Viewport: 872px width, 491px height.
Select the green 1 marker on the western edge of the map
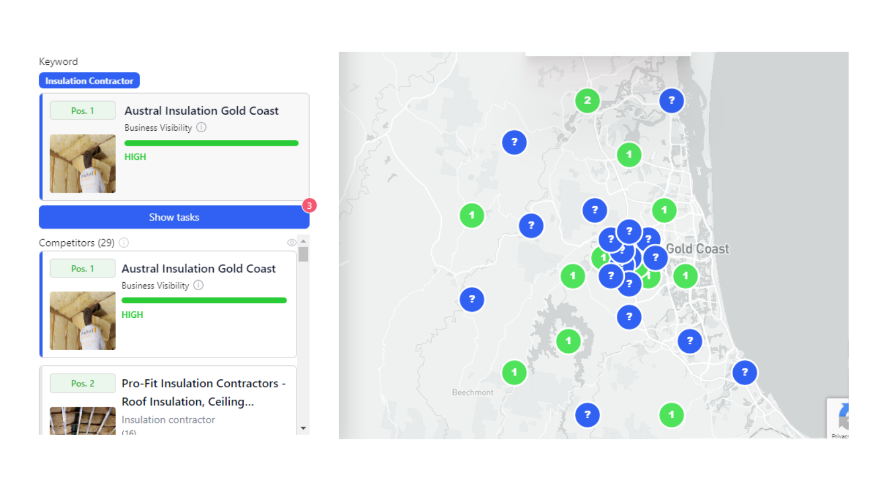tap(472, 216)
